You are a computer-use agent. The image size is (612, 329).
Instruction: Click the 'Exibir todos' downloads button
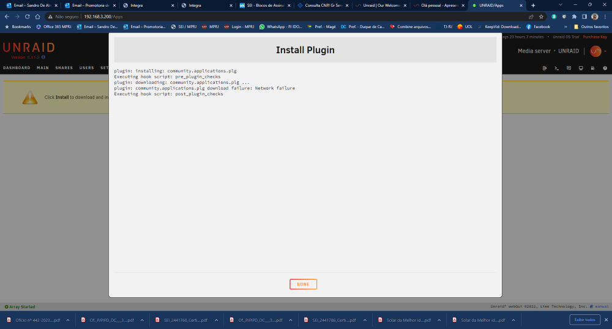click(x=584, y=320)
